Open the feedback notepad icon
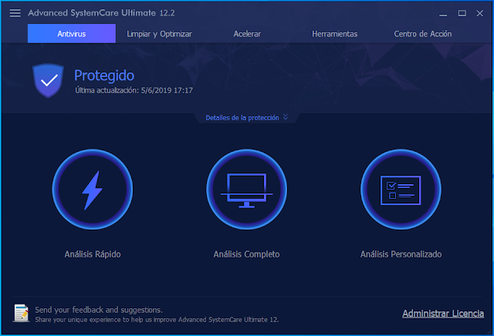494x336 pixels. click(x=22, y=313)
